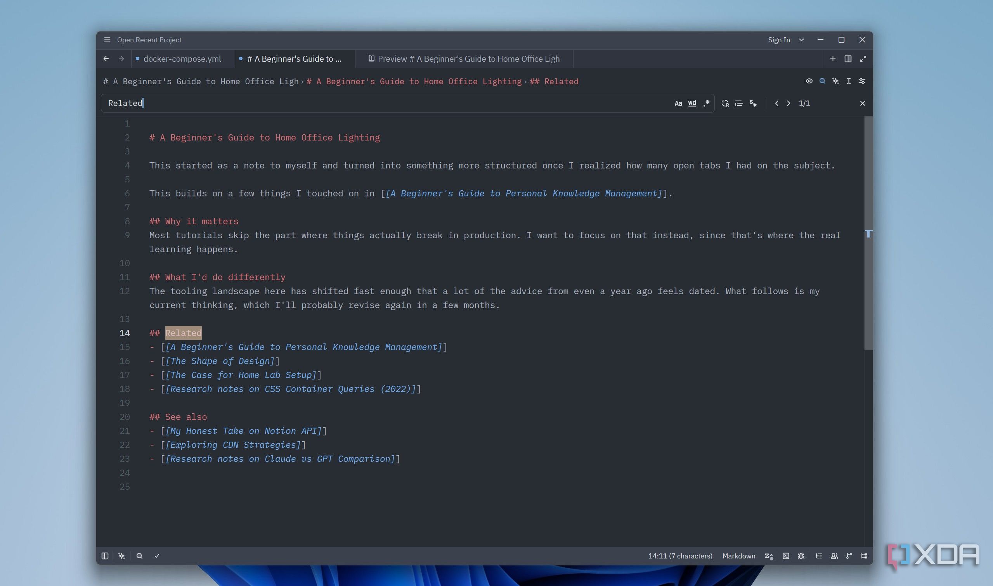Add a new tab with plus icon
The height and width of the screenshot is (586, 993).
(x=833, y=59)
